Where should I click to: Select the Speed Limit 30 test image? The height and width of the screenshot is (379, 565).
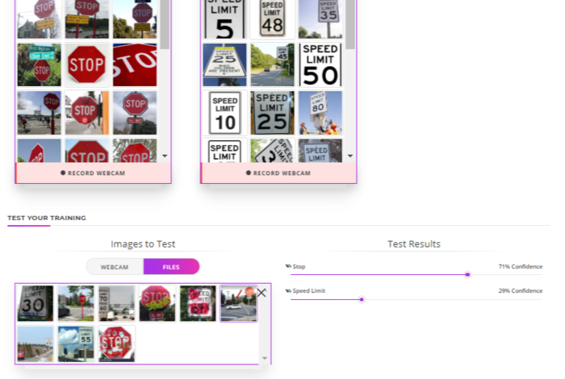[36, 303]
